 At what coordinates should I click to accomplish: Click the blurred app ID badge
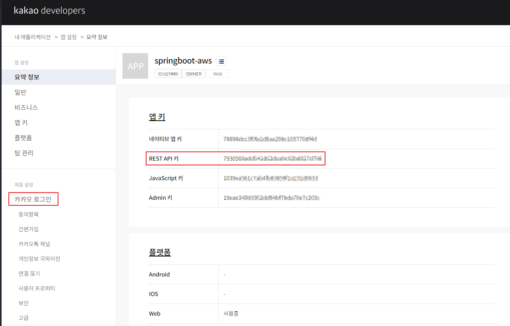[x=168, y=74]
